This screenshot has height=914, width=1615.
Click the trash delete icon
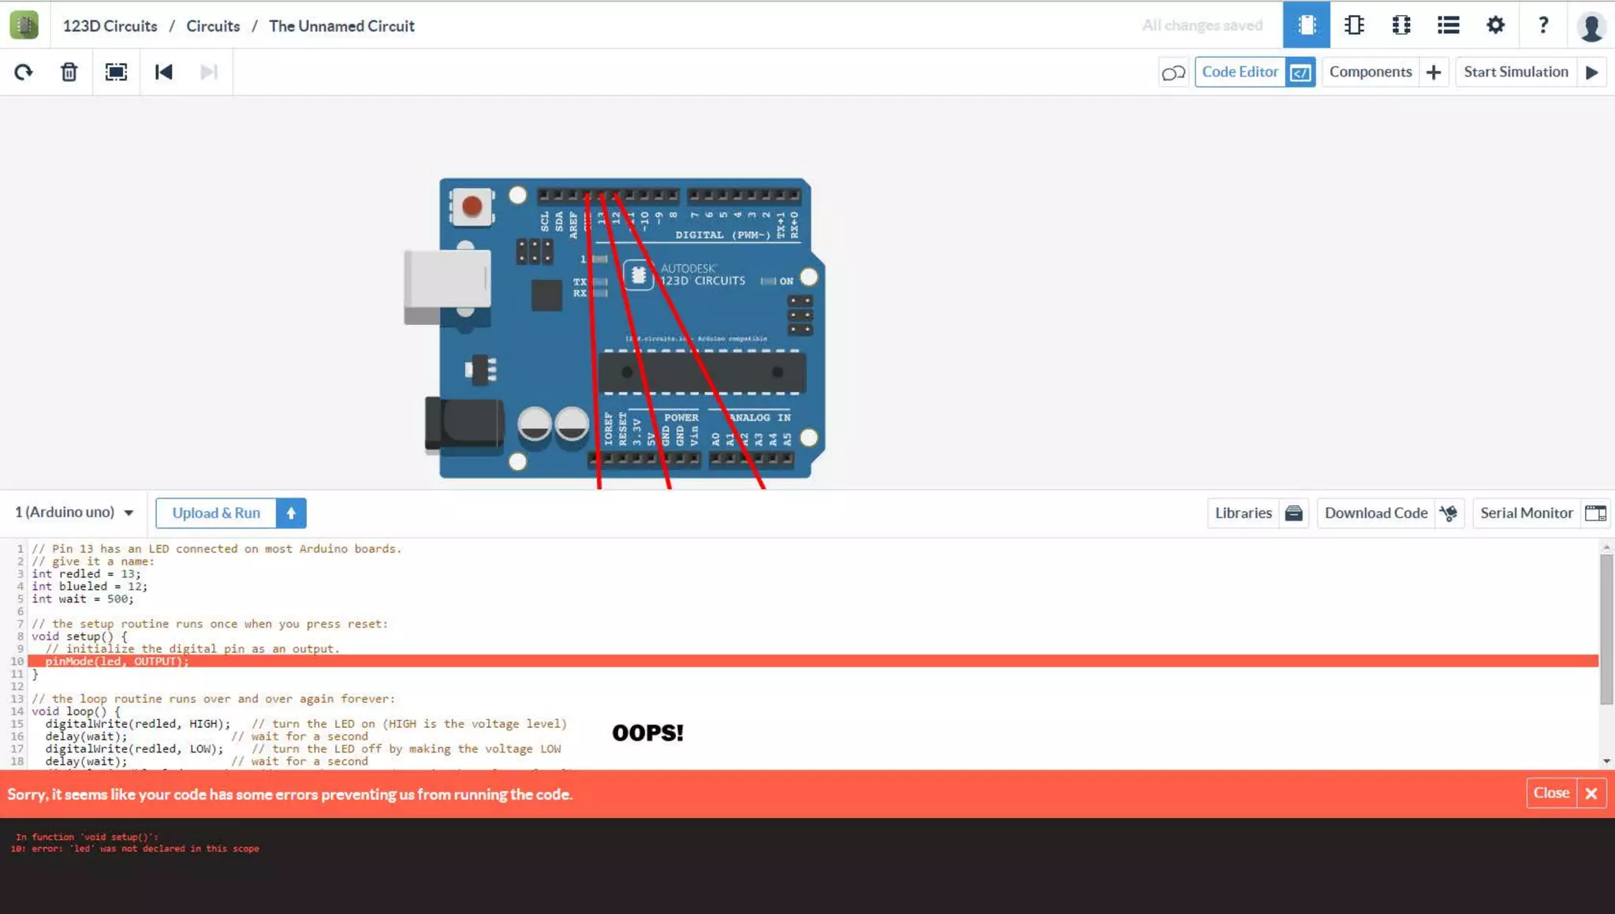[69, 73]
